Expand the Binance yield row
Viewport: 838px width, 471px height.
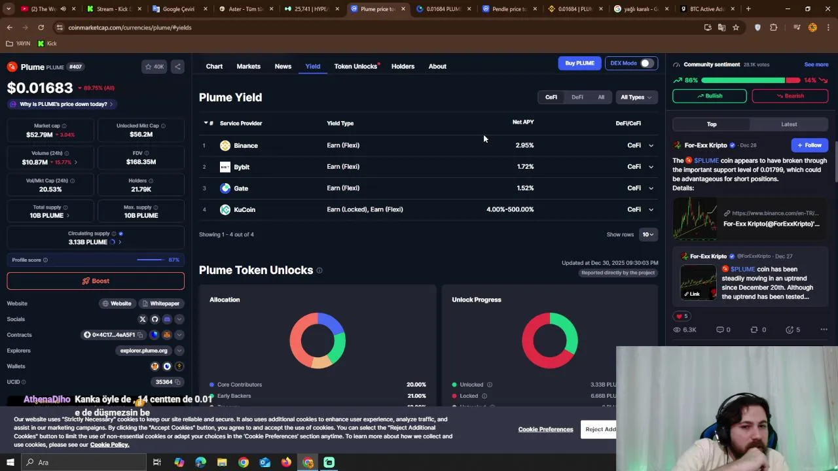pos(651,146)
